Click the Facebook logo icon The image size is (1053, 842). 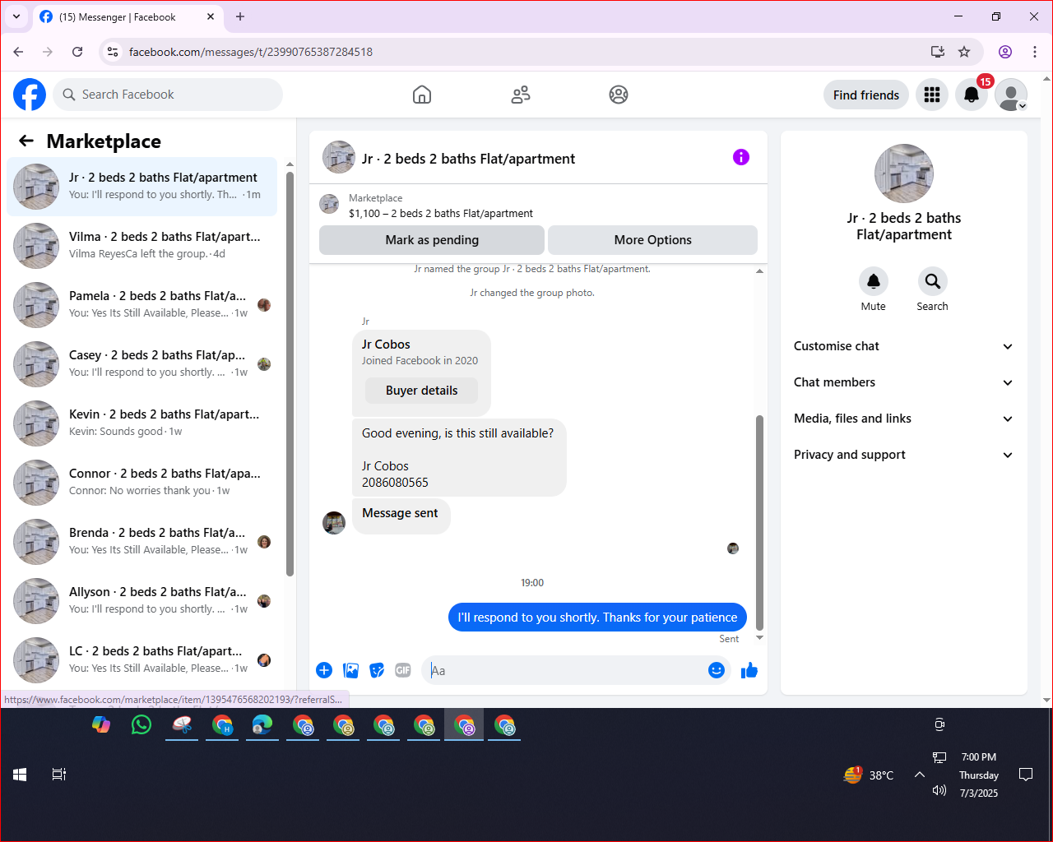click(30, 95)
